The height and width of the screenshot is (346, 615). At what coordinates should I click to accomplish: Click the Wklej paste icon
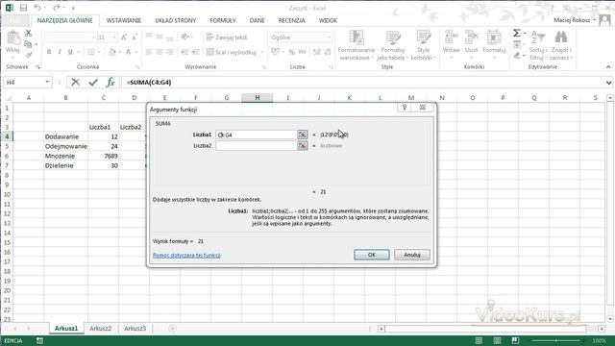coord(12,38)
